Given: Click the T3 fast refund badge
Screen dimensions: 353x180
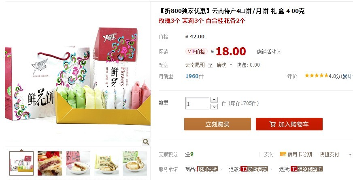Looking at the screenshot, I should [x=254, y=169].
